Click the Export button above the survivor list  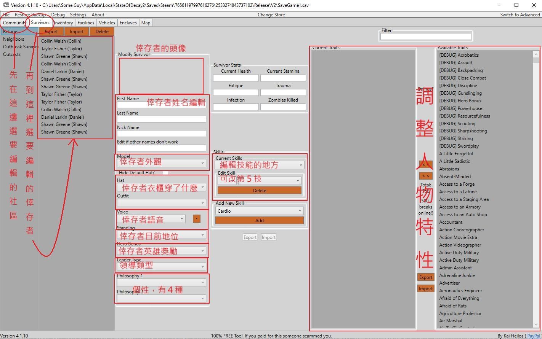pos(51,32)
